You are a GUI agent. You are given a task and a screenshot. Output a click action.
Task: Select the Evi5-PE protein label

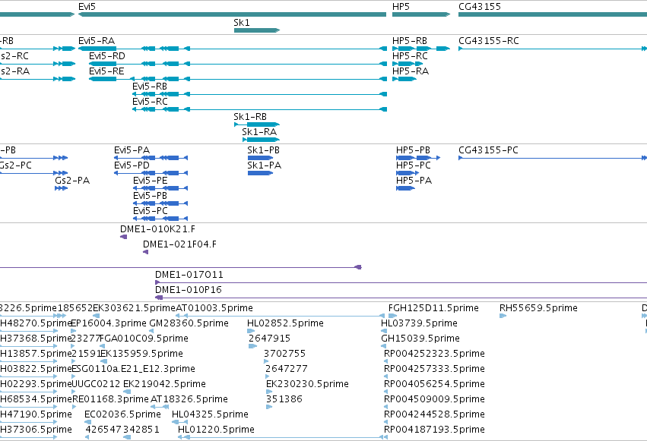151,181
